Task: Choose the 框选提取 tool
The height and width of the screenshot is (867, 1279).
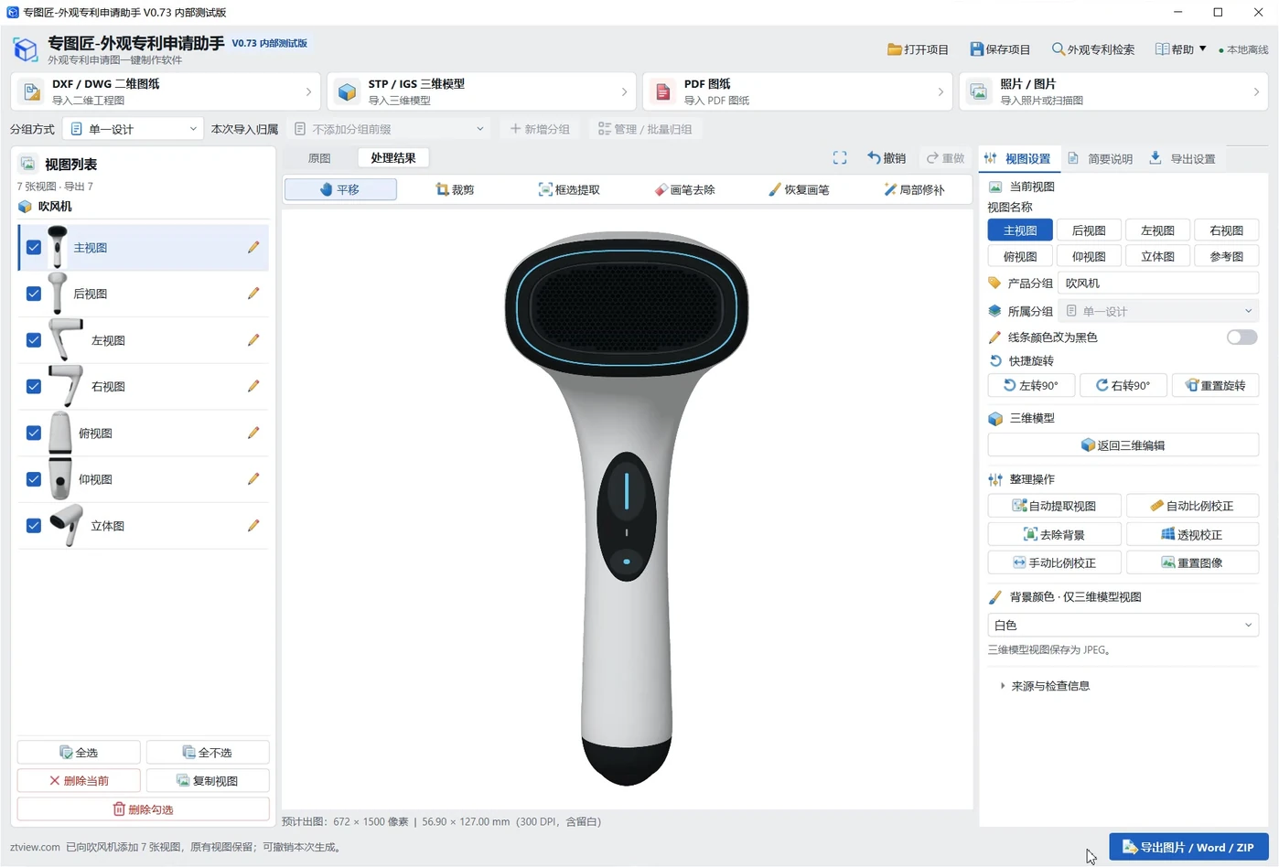Action: (569, 189)
